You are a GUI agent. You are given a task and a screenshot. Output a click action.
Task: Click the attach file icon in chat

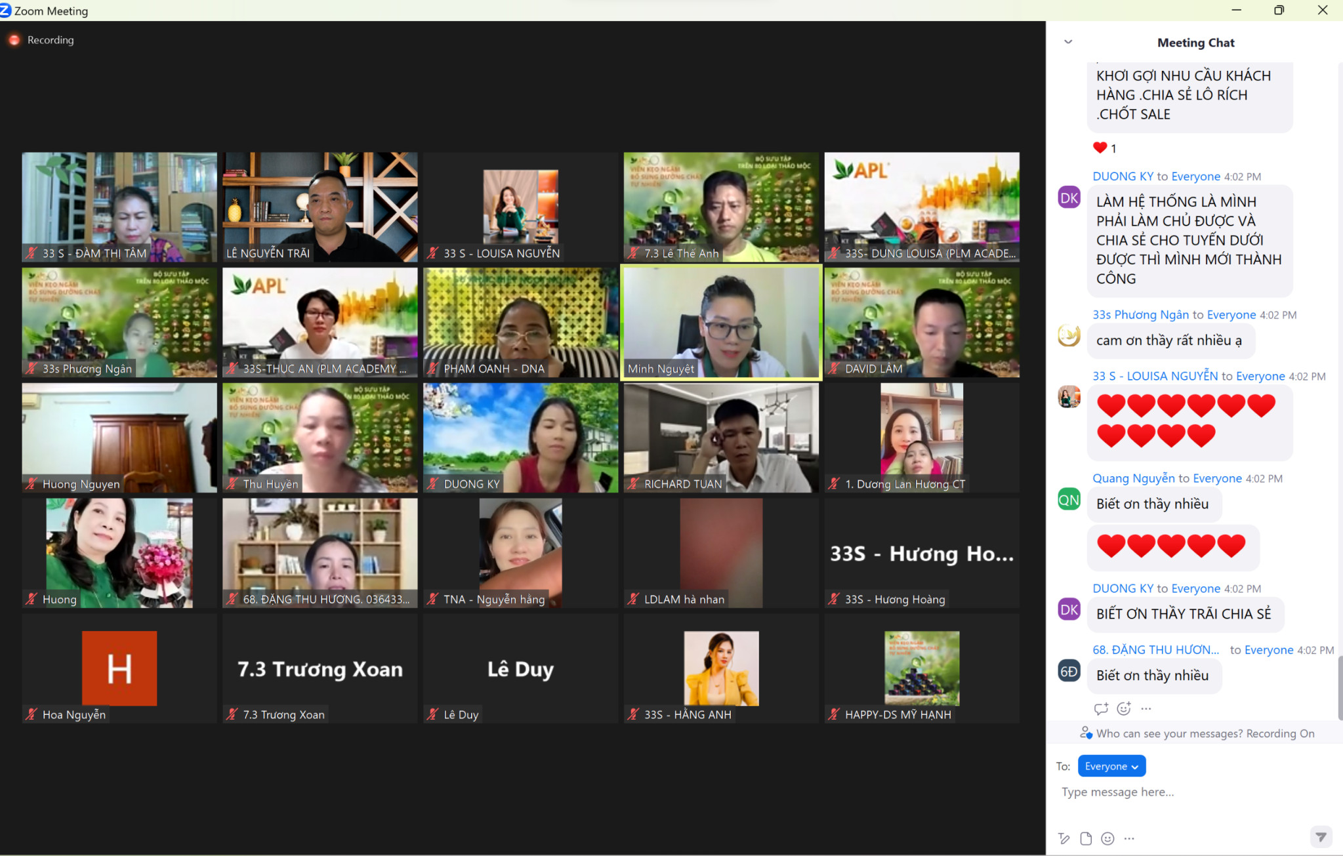pos(1086,838)
